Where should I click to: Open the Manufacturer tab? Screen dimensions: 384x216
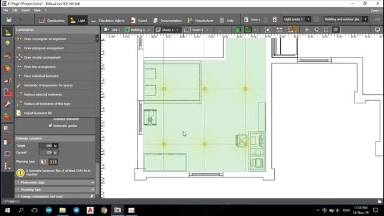pos(200,20)
